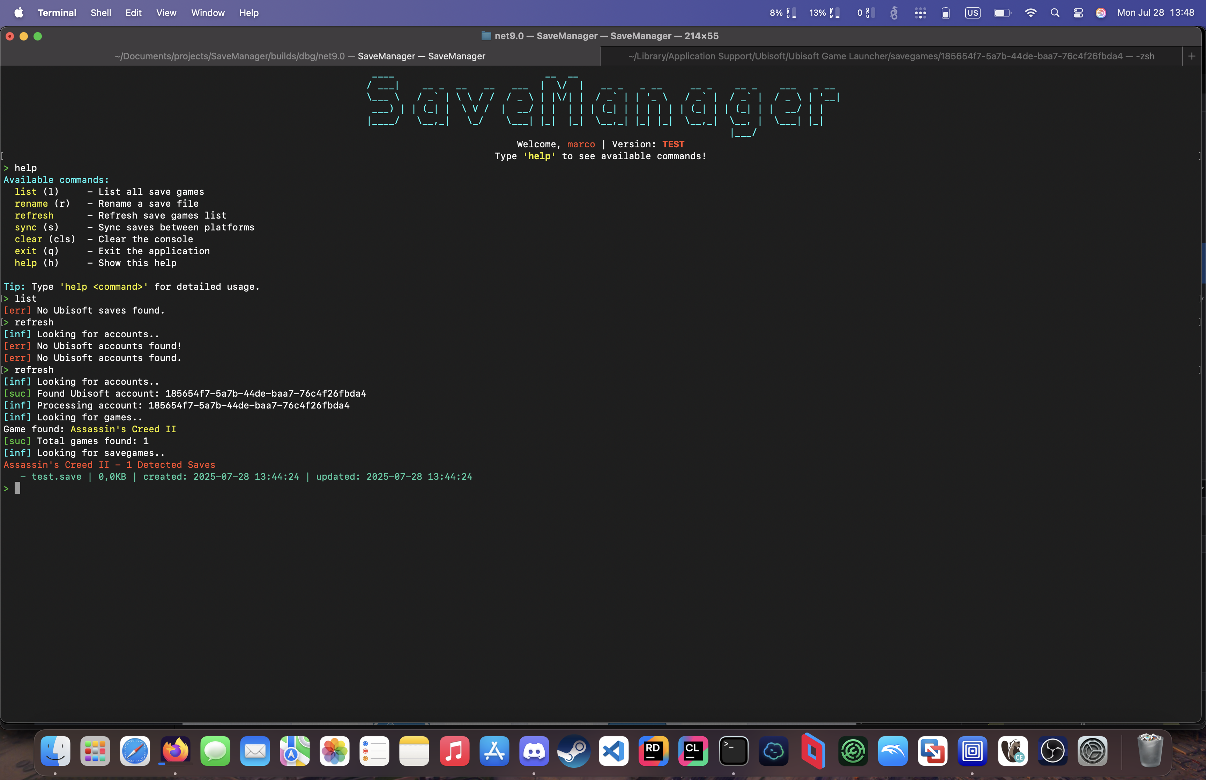Open the Apple menu
Viewport: 1206px width, 780px height.
19,13
